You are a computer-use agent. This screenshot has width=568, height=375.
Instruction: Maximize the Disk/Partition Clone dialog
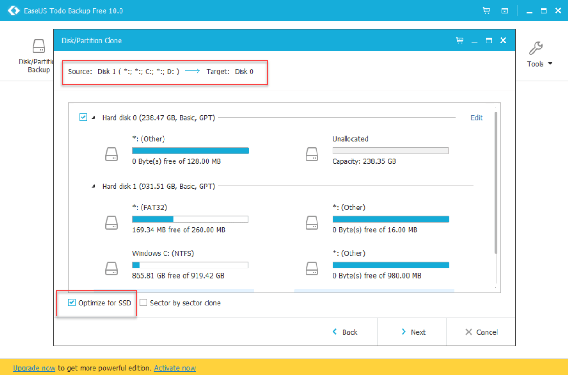point(489,40)
